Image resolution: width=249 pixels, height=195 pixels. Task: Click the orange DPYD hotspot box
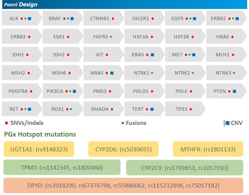(124, 185)
